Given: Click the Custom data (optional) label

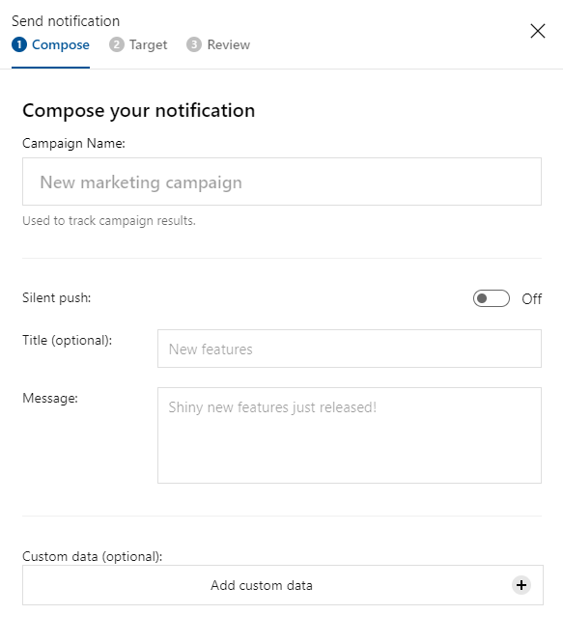Looking at the screenshot, I should [93, 556].
